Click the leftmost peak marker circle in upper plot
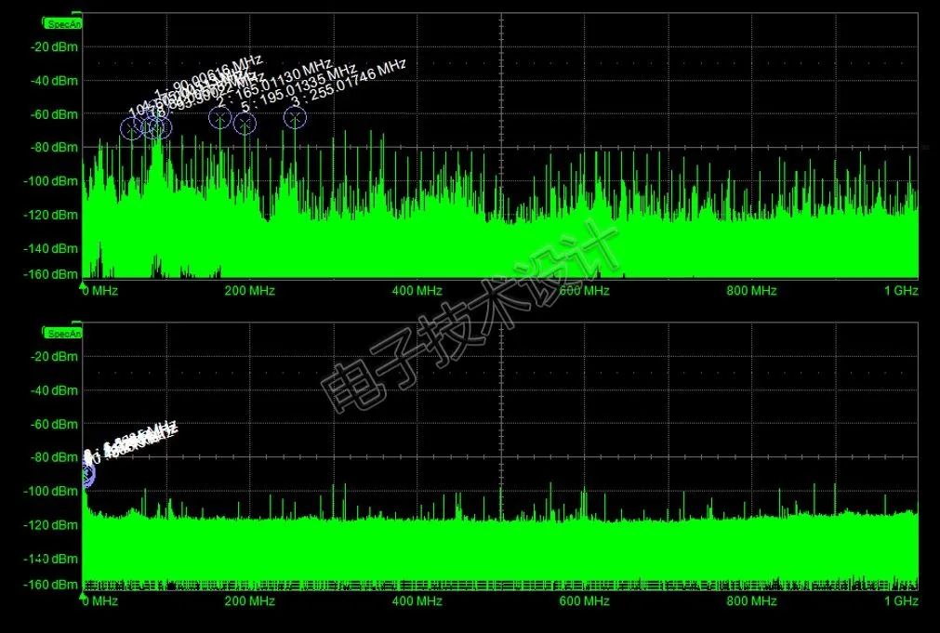The width and height of the screenshot is (940, 633). (x=131, y=129)
